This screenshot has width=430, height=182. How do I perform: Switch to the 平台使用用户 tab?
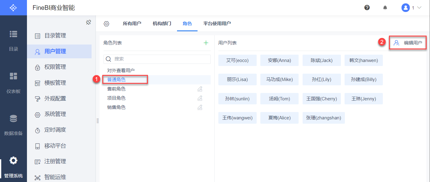(217, 24)
